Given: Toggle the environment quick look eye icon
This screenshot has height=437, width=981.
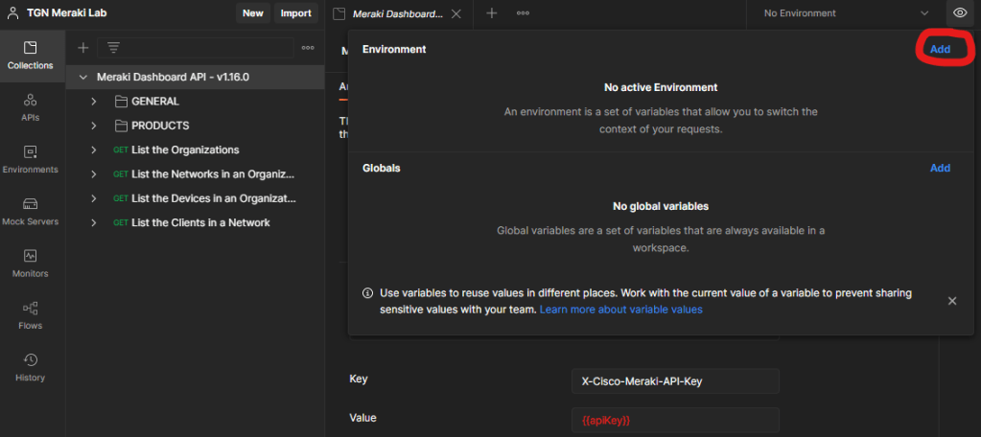Looking at the screenshot, I should 959,13.
